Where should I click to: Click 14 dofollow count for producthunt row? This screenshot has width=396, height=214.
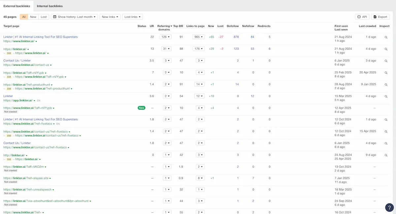[237, 84]
